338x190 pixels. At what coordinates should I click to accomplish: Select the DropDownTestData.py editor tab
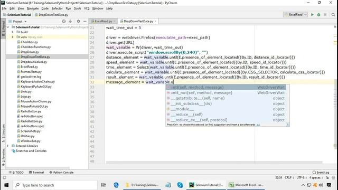point(138,21)
